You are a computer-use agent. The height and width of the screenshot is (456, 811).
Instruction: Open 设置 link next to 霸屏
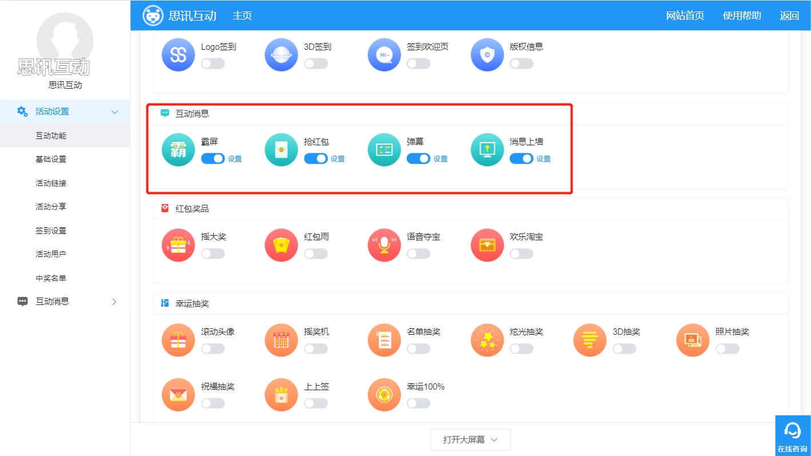point(234,159)
